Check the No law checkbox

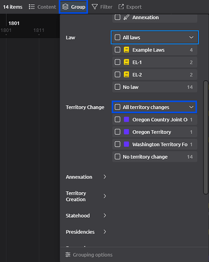[117, 87]
